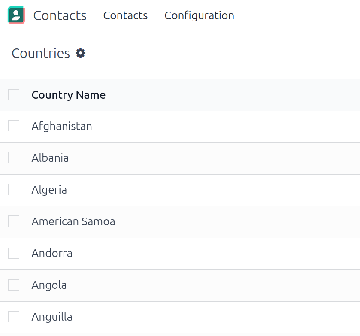The width and height of the screenshot is (360, 336).
Task: Enable the American Samoa checkbox
Action: (14, 221)
